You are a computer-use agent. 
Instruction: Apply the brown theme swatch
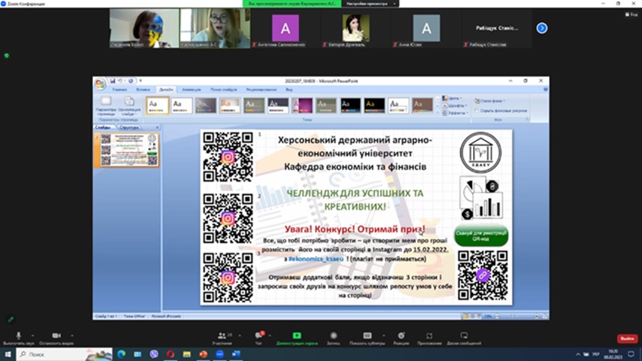[x=422, y=106]
